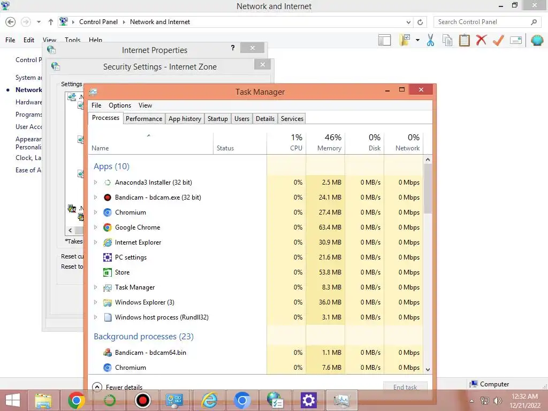Open File Explorer from the taskbar
The image size is (548, 411).
[x=43, y=400]
